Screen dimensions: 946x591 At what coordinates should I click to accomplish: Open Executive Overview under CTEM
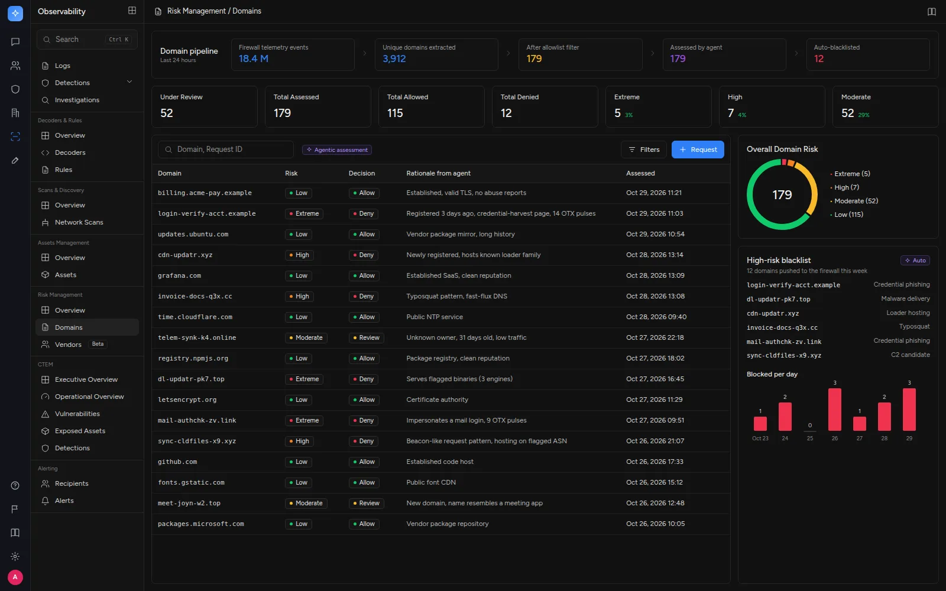88,379
